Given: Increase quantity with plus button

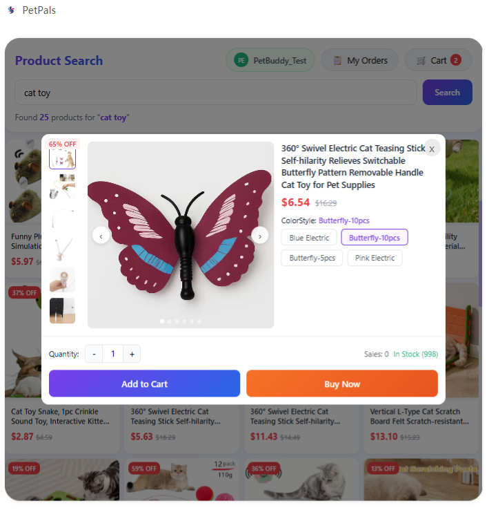Looking at the screenshot, I should [131, 354].
